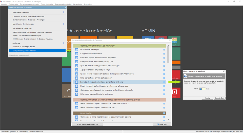243x133 pixels.
Task: Click gear icon for Textos predefinidos SMS
Action: coord(76,108)
